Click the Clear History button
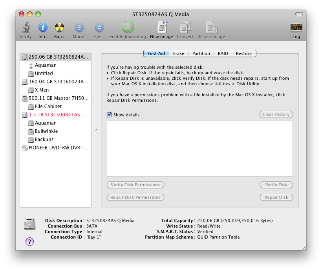Viewport: 322px width, 272px height. click(x=276, y=114)
